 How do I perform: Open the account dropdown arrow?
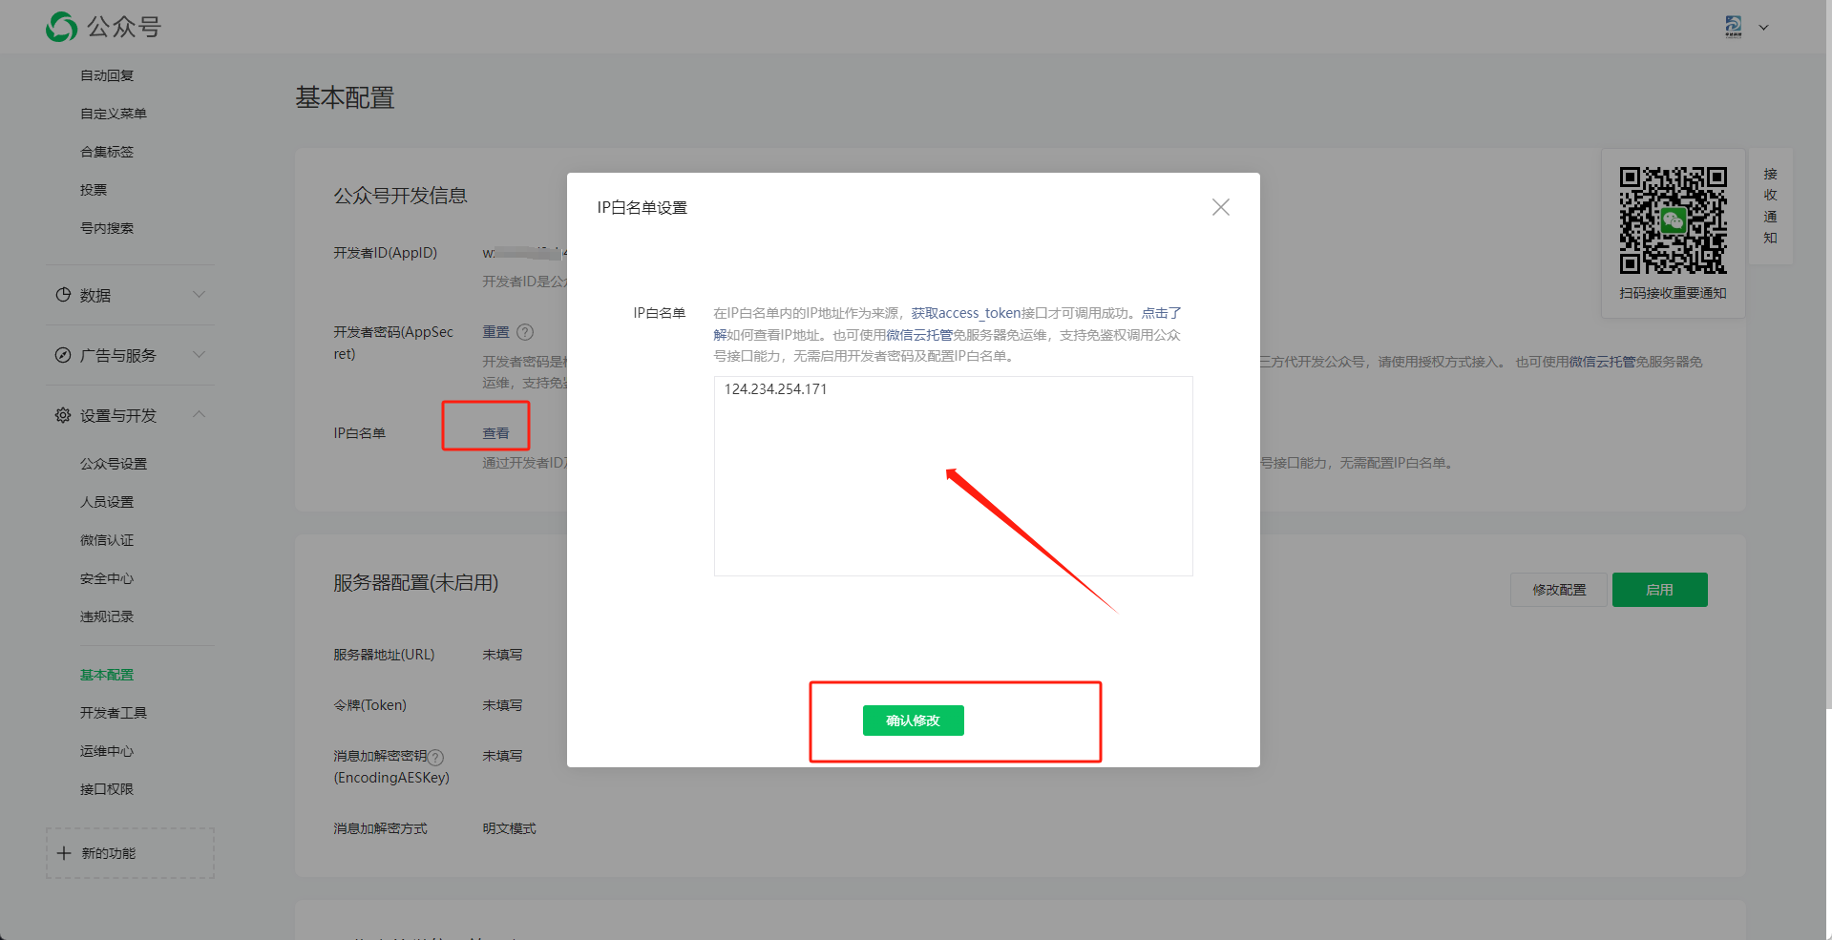coord(1764,28)
